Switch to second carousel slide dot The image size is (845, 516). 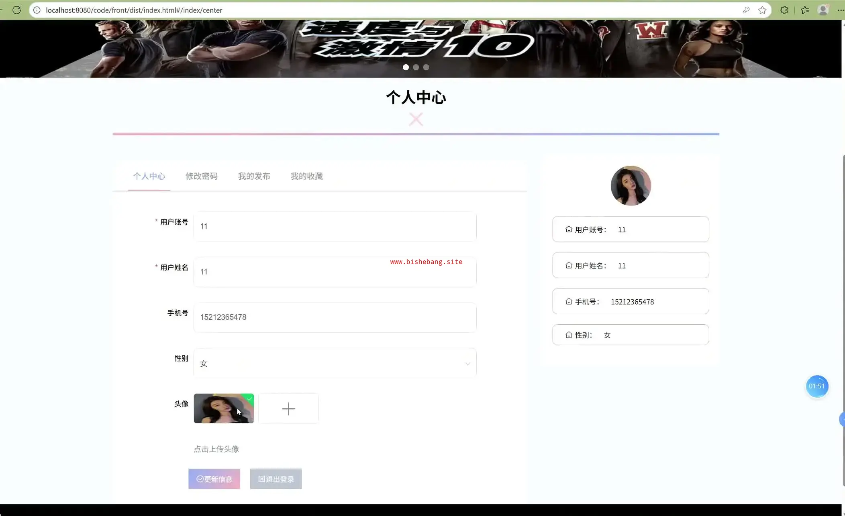416,67
